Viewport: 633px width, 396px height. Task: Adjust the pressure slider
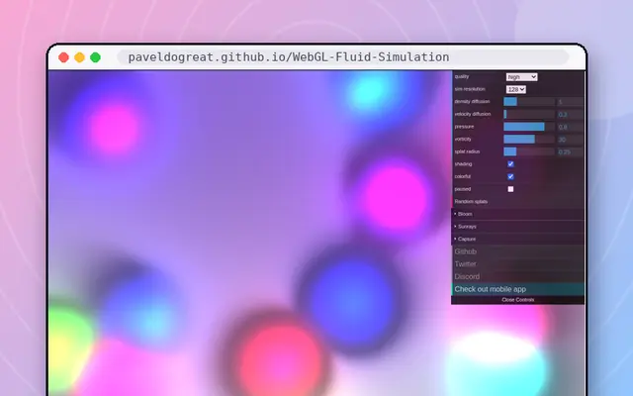point(529,127)
